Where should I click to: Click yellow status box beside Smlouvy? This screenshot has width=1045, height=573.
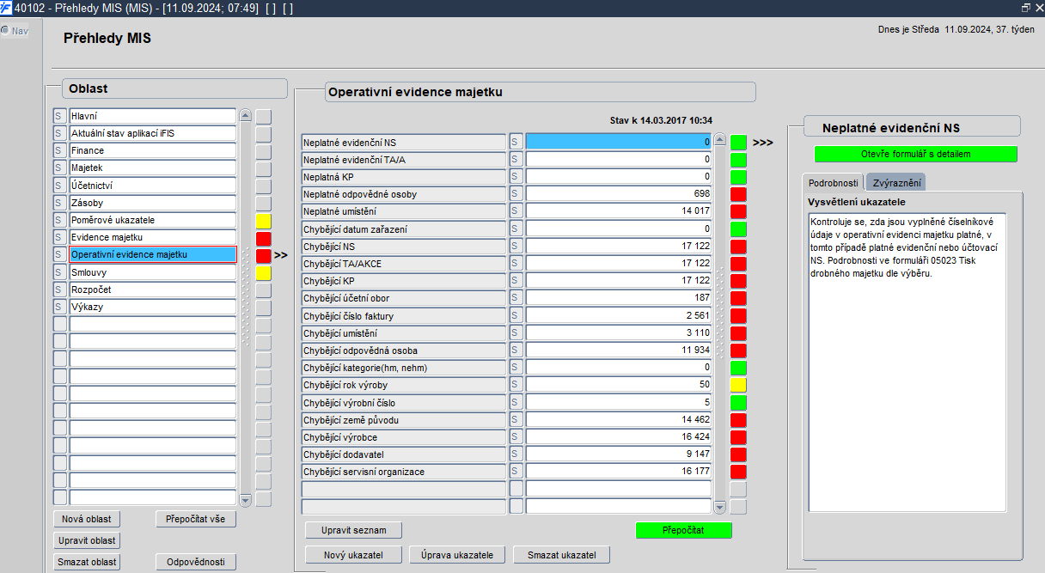pos(263,272)
